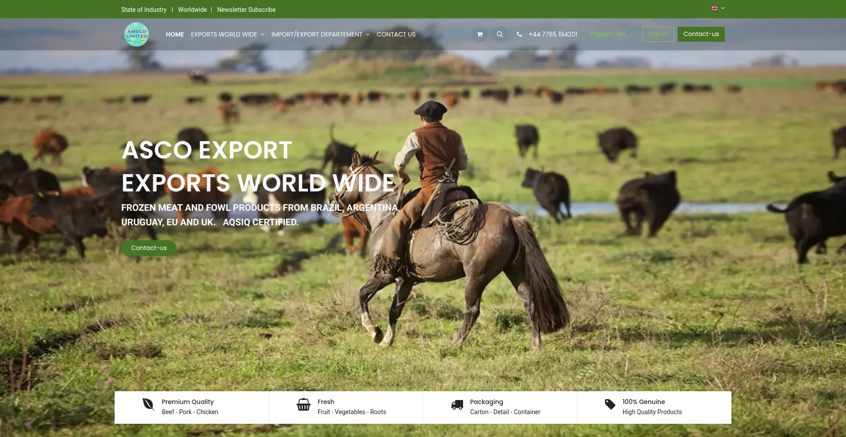Image resolution: width=846 pixels, height=437 pixels.
Task: Click the 100% Genuine tag icon
Action: (x=610, y=404)
